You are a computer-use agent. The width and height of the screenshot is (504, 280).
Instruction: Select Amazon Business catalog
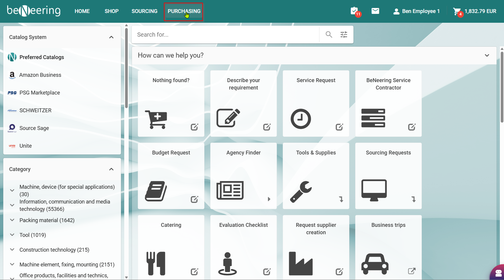tap(40, 75)
